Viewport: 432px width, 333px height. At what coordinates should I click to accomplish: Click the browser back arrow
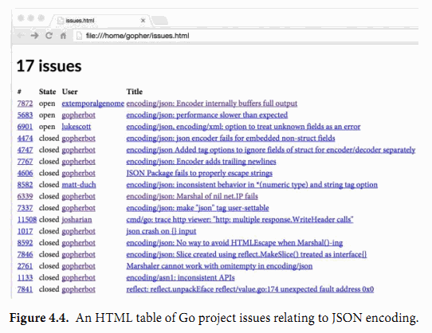(x=21, y=36)
